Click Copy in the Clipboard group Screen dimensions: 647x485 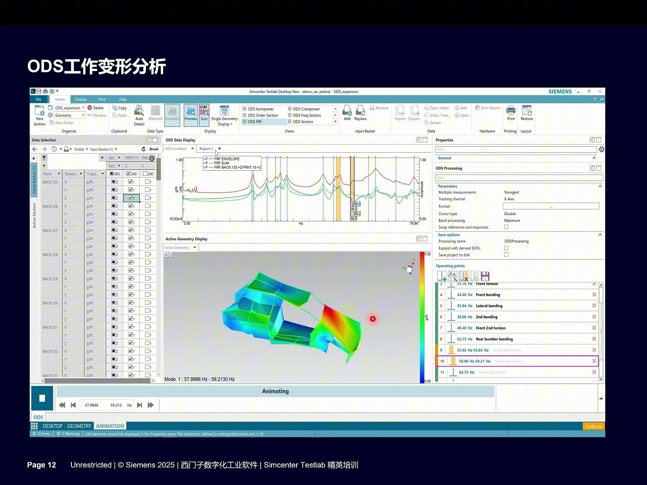(120, 108)
